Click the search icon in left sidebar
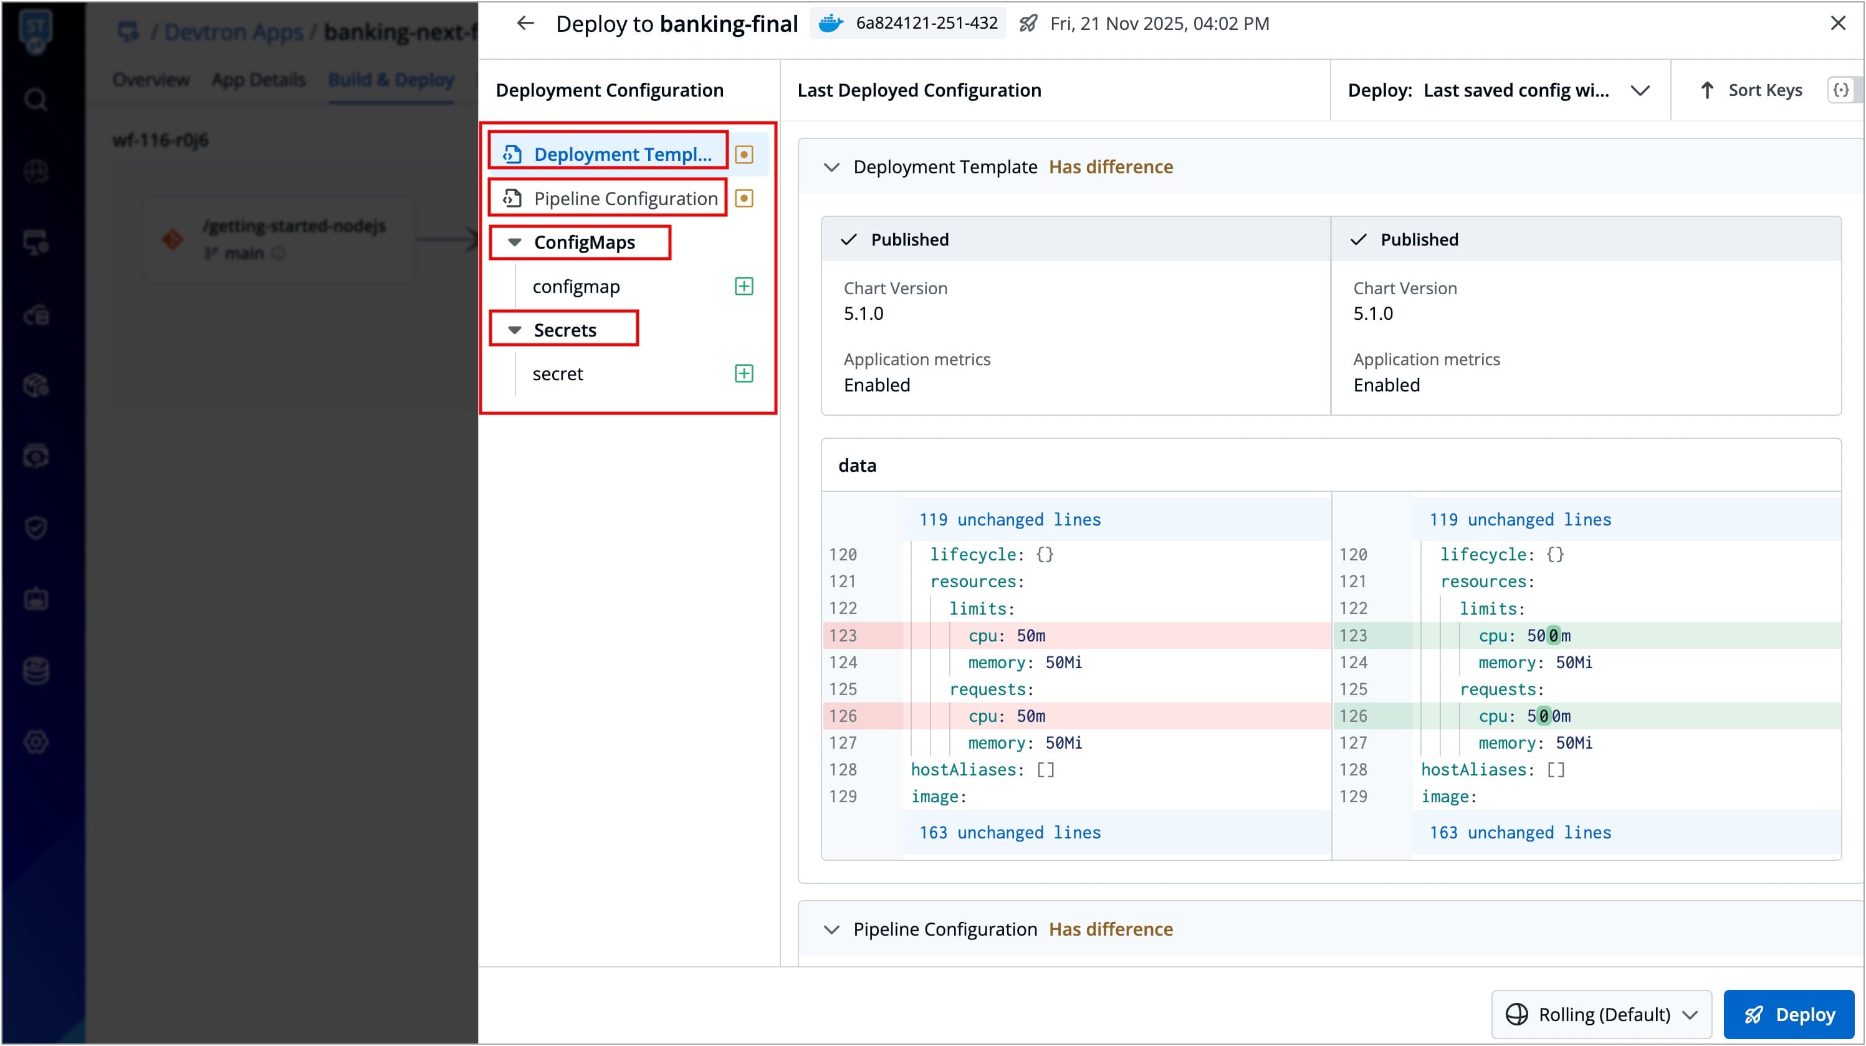1866x1046 pixels. tap(36, 99)
